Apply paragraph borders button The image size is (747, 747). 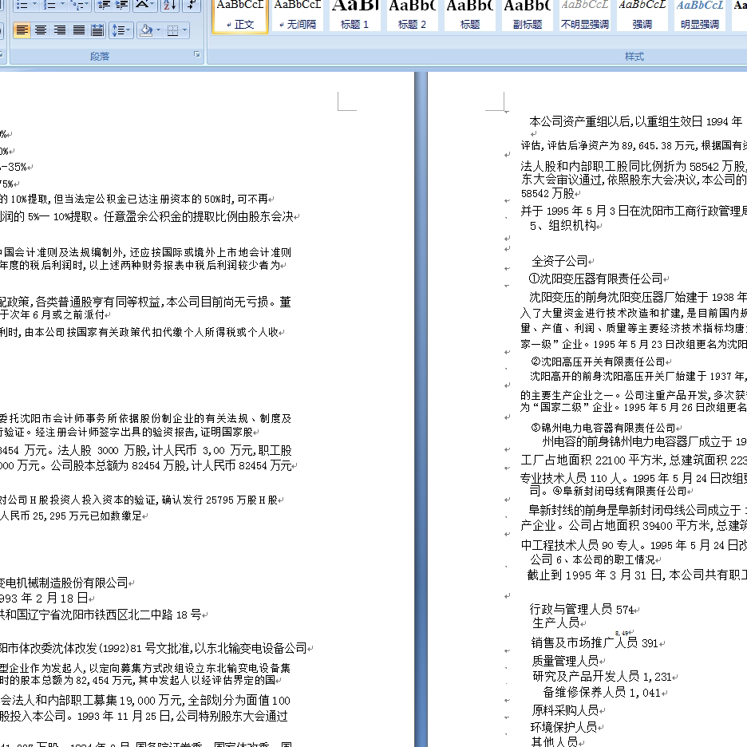173,30
